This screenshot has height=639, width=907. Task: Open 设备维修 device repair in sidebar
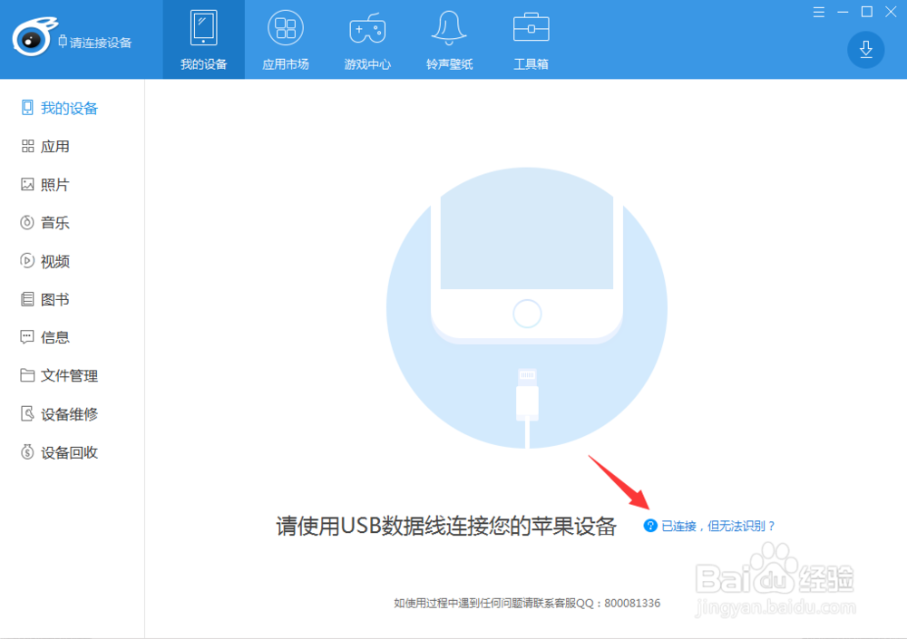coord(72,414)
